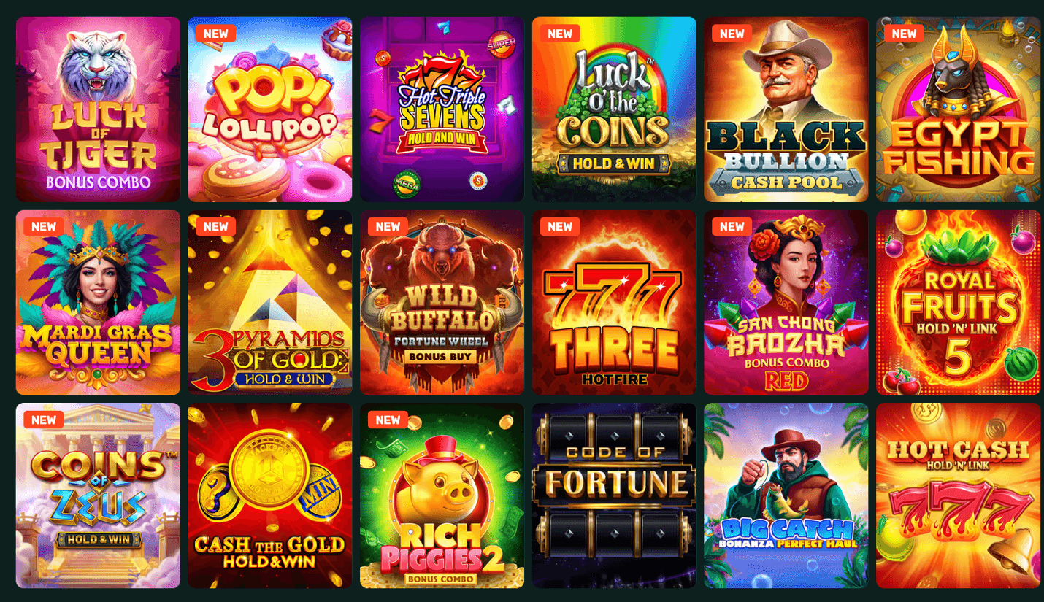Open Hot Cash 777 Hold 'n' Link
This screenshot has width=1044, height=602.
[x=958, y=495]
